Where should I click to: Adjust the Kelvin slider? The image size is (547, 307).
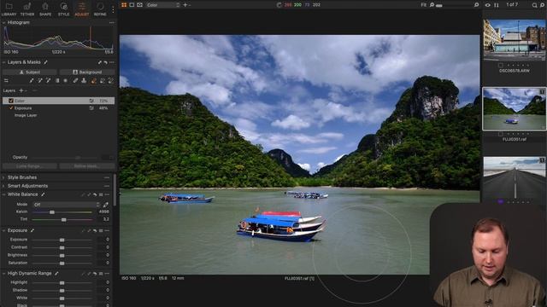[62, 212]
